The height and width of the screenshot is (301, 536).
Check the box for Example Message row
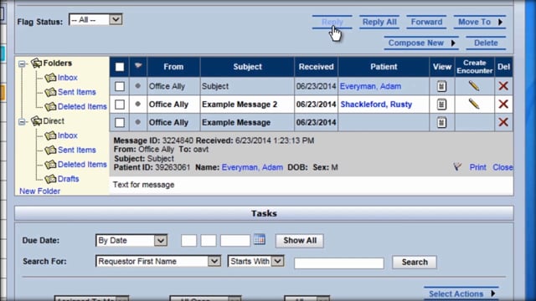[120, 123]
